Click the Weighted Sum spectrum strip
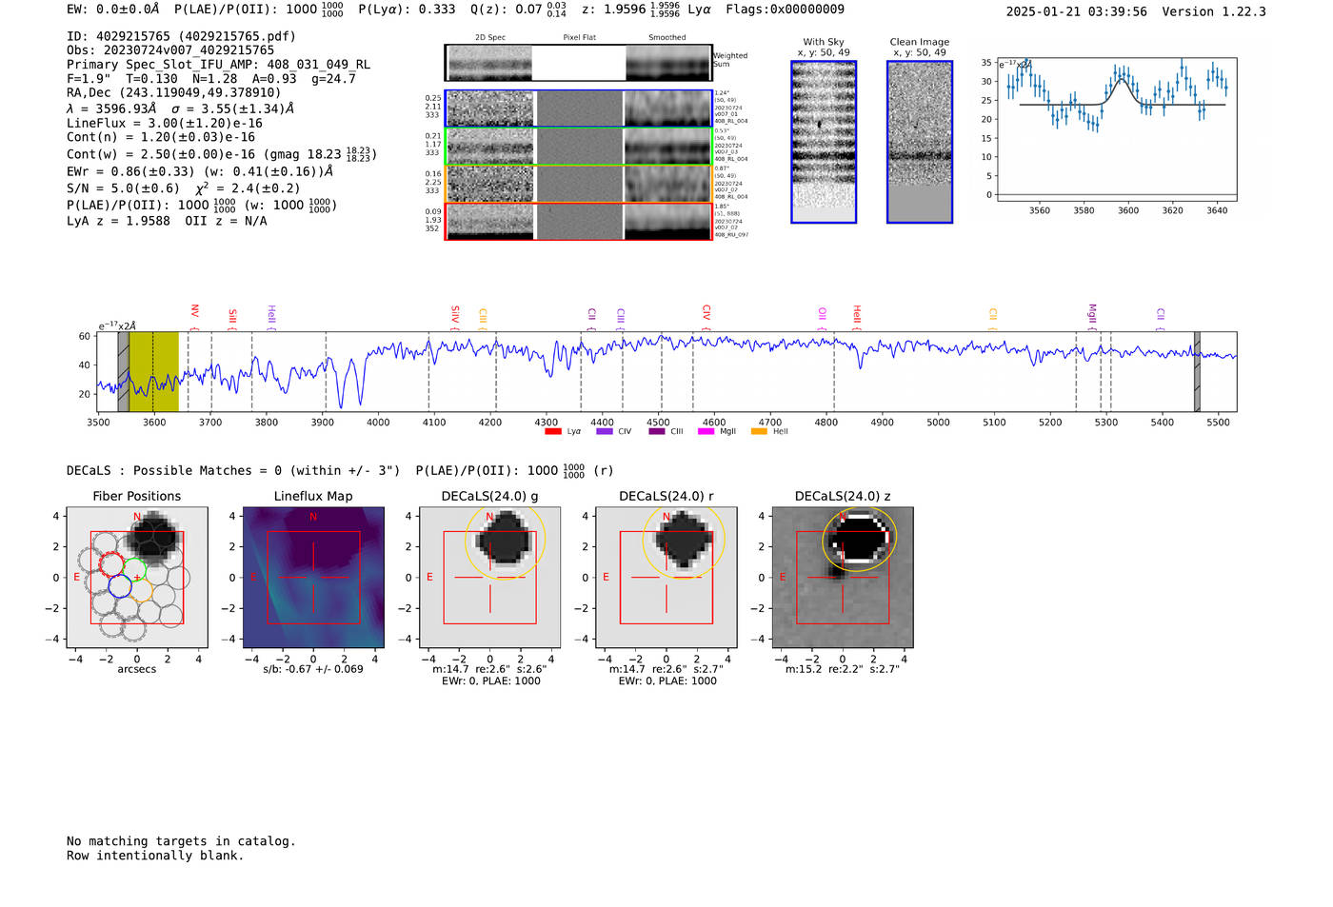 click(579, 63)
